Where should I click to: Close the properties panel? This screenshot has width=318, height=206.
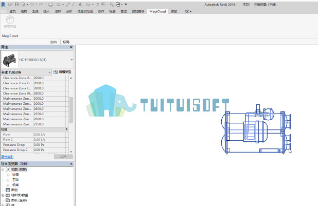click(x=71, y=47)
